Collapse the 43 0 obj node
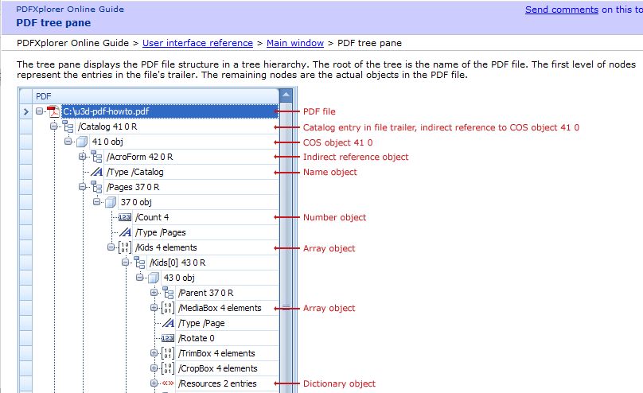643x393 pixels. point(140,278)
